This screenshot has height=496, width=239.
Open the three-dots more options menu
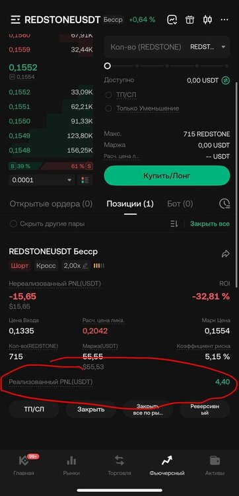(x=224, y=20)
